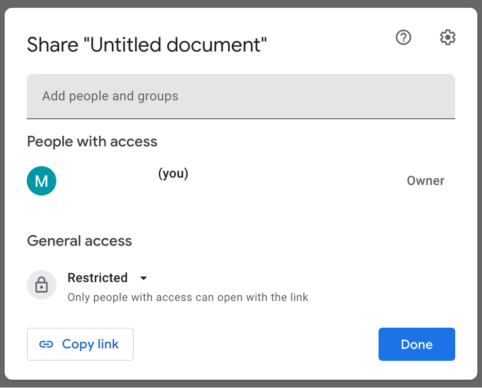482x388 pixels.
Task: Click the gear icon to adjust link permissions
Action: pyautogui.click(x=447, y=37)
